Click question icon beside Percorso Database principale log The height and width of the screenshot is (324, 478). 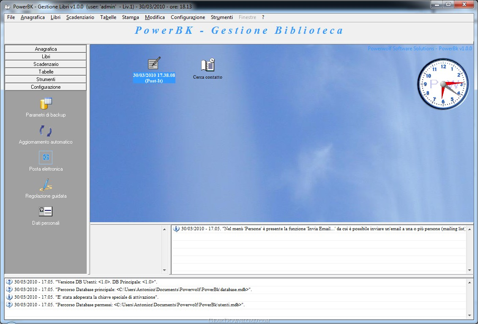coord(9,289)
